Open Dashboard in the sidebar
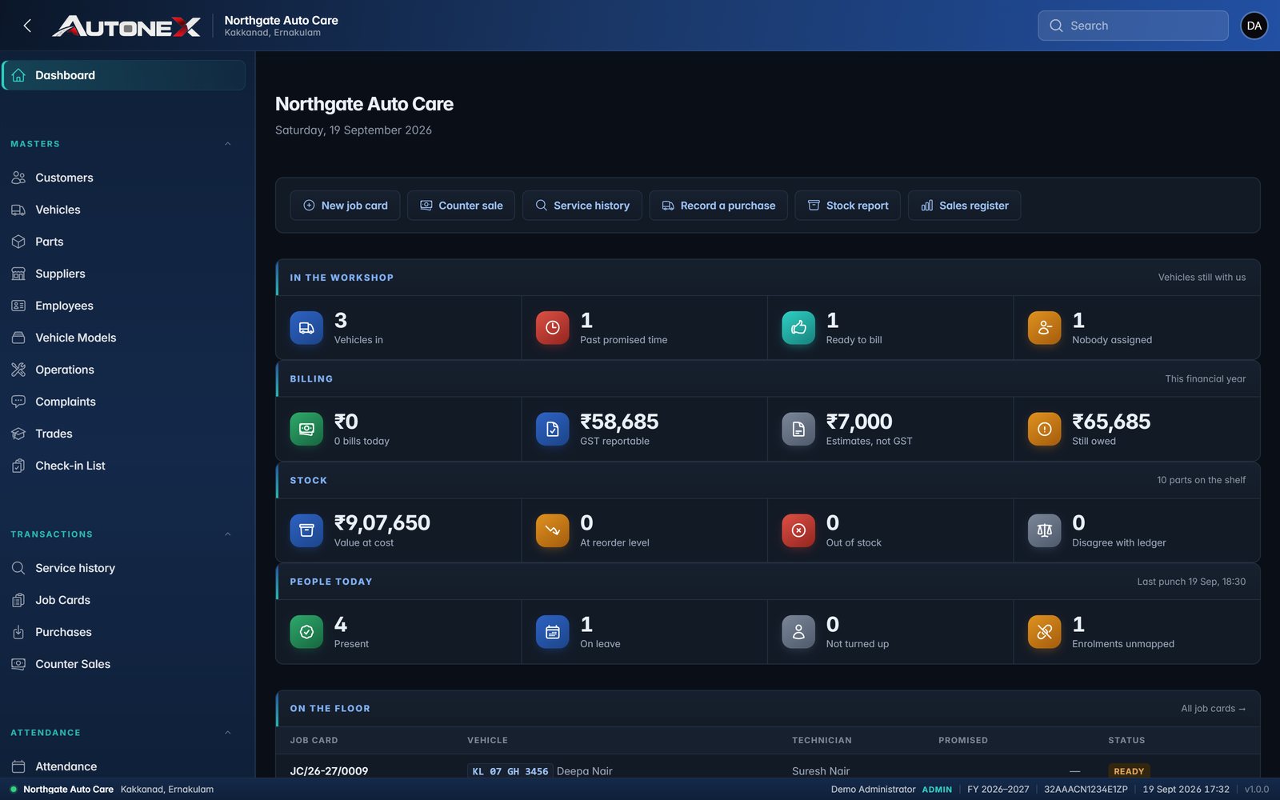This screenshot has height=800, width=1280. pos(124,75)
